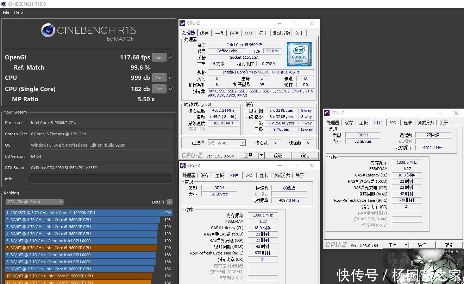The image size is (464, 284).
Task: Click 北桥频率 value 4097.0 MHz
Action: [289, 200]
